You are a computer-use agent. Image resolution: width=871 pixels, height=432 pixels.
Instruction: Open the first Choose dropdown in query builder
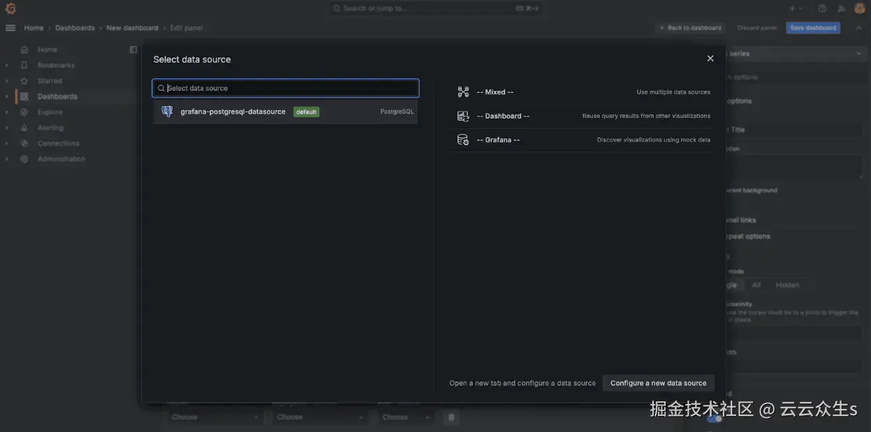(x=214, y=417)
